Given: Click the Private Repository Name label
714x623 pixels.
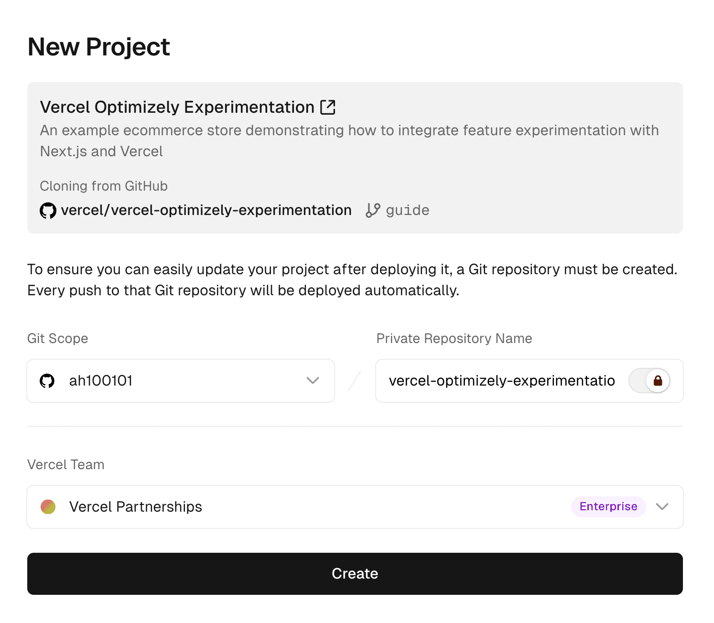Looking at the screenshot, I should coord(454,339).
